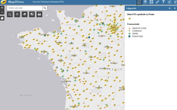The width and height of the screenshot is (177, 110).
Task: Click the 'Concurrents' legend heading
Action: click(x=133, y=24)
